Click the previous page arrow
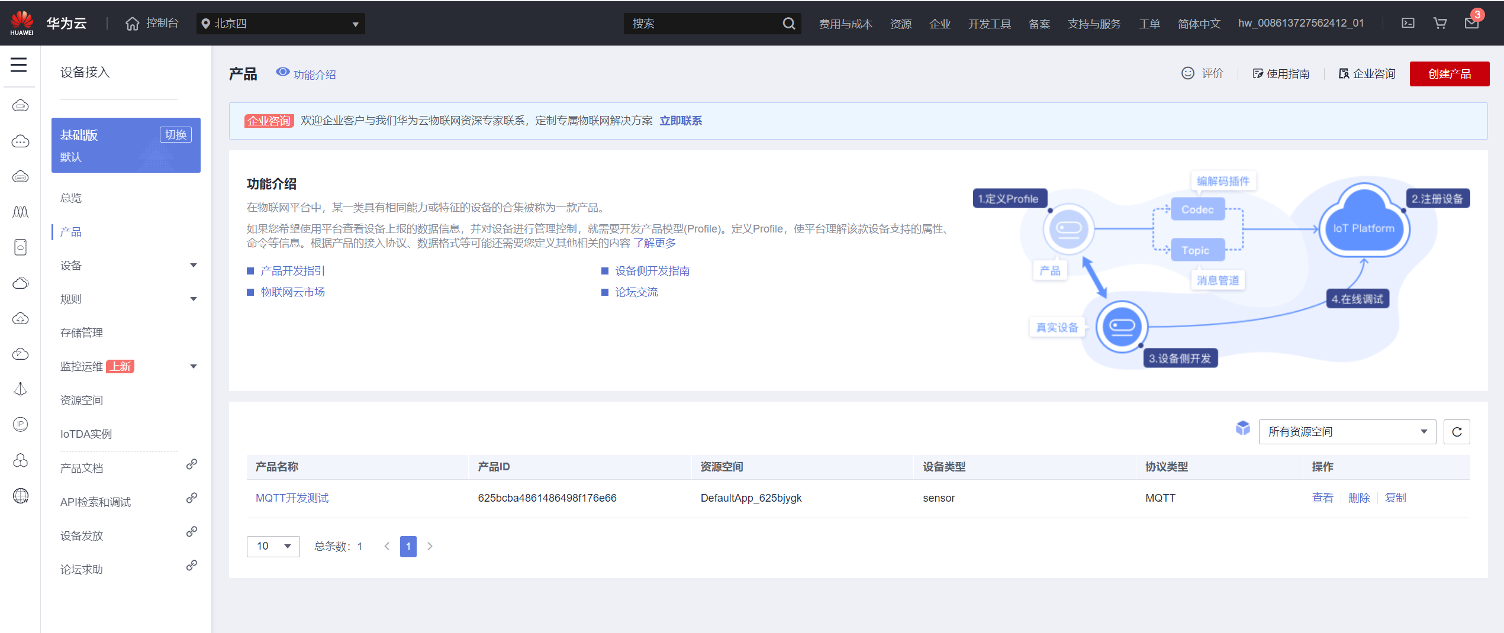The width and height of the screenshot is (1504, 633). (x=387, y=546)
